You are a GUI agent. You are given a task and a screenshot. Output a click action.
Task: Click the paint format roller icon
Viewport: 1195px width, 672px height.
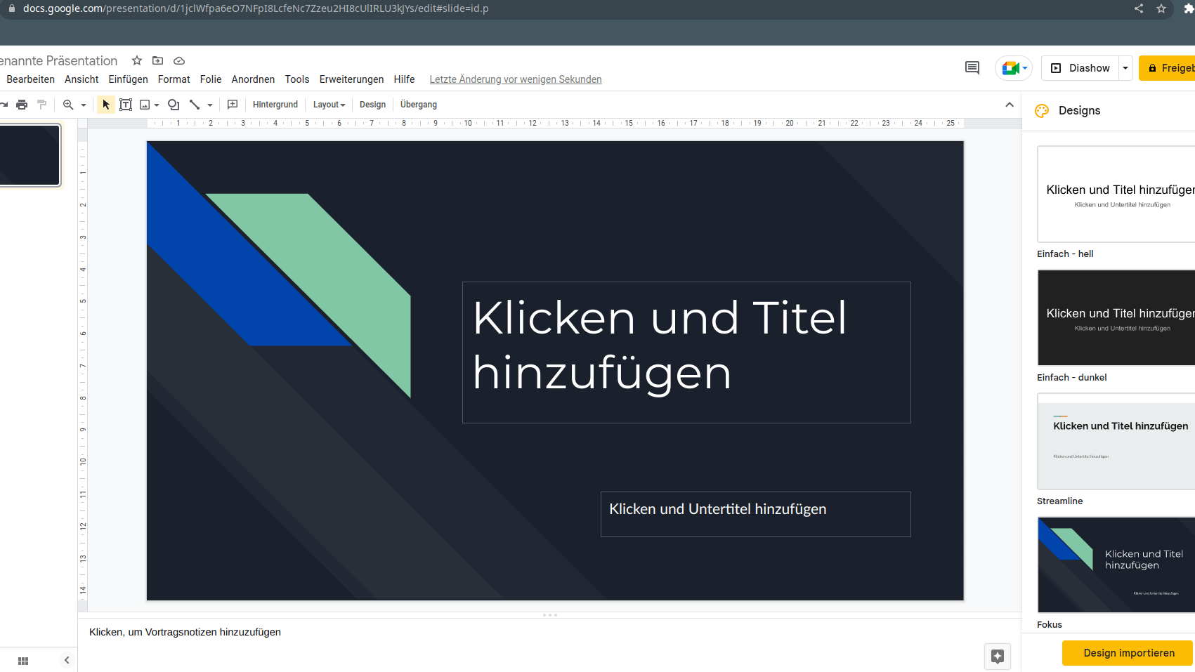pyautogui.click(x=41, y=105)
